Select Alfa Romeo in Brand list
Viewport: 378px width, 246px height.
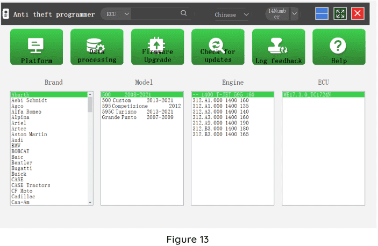pos(27,112)
